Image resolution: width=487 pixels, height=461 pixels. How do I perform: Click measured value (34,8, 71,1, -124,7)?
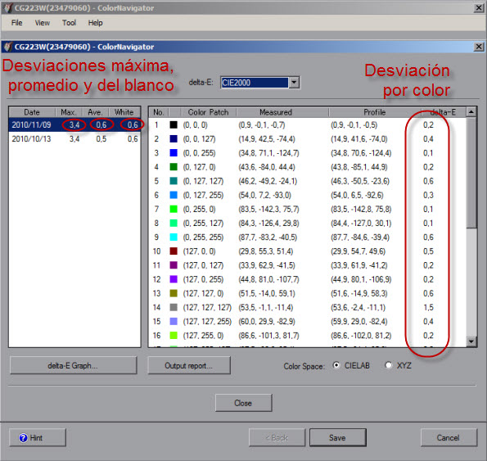pos(268,153)
